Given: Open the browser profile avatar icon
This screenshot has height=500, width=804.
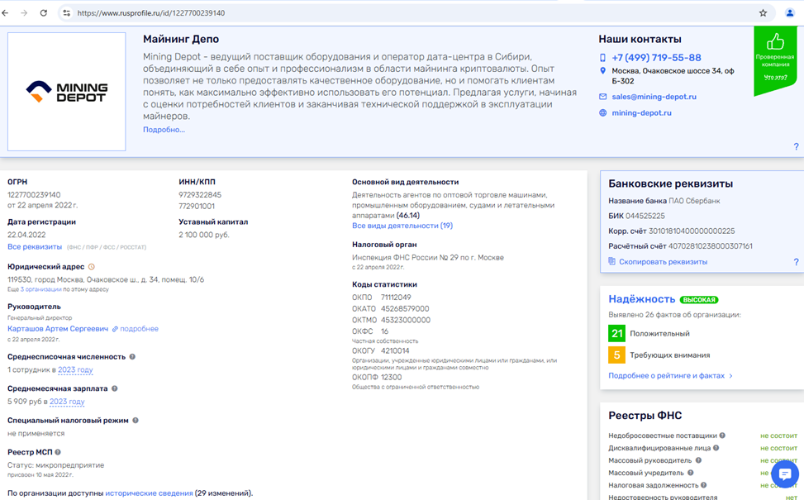Looking at the screenshot, I should click(790, 13).
